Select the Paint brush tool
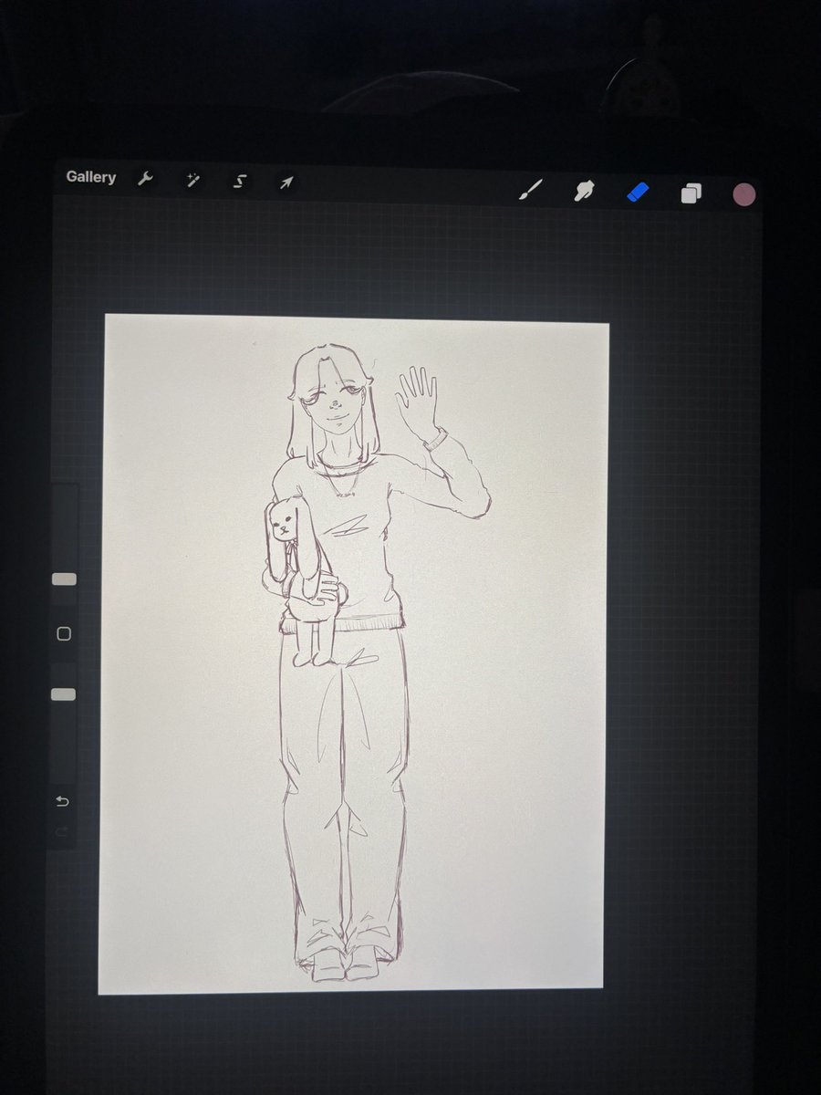 [x=531, y=190]
